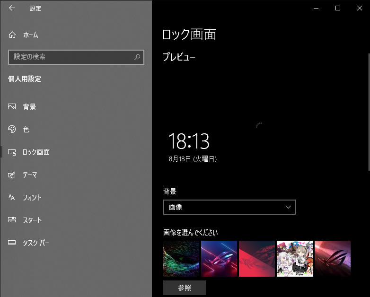This screenshot has height=297, width=370.
Task: Choose the Razer green swirl thumbnail
Action: coord(181,259)
